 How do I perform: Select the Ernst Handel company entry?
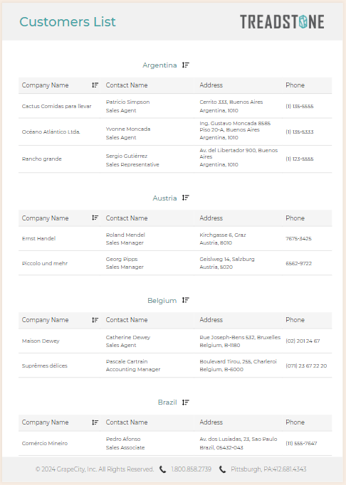click(38, 238)
